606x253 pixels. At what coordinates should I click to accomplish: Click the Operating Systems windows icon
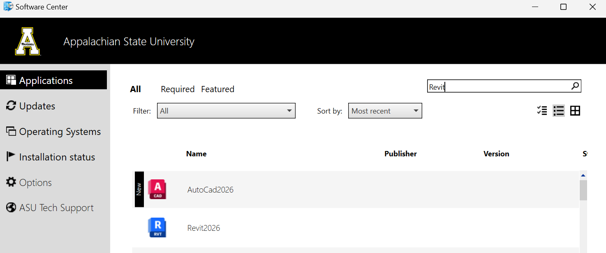point(11,131)
